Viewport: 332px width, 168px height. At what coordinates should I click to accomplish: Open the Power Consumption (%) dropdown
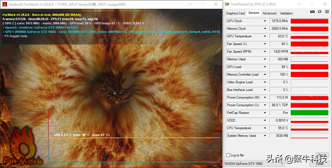click(x=265, y=105)
